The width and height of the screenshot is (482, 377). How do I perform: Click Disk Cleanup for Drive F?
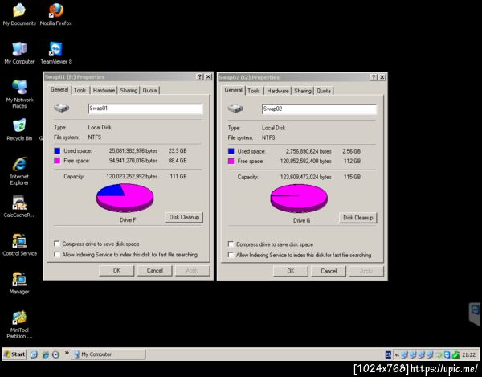(184, 217)
